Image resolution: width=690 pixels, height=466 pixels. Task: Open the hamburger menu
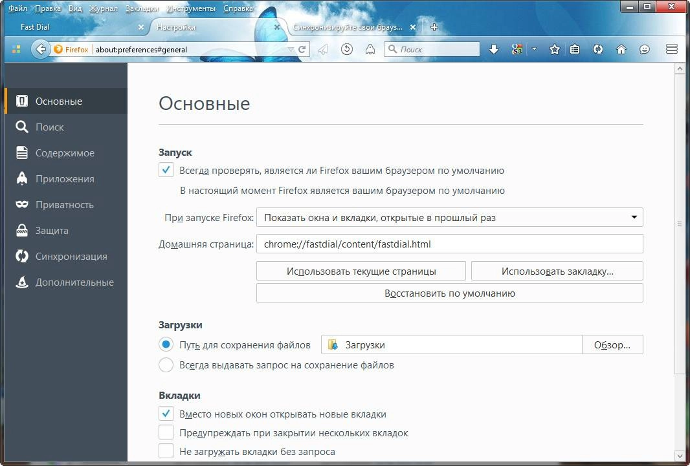(x=671, y=49)
